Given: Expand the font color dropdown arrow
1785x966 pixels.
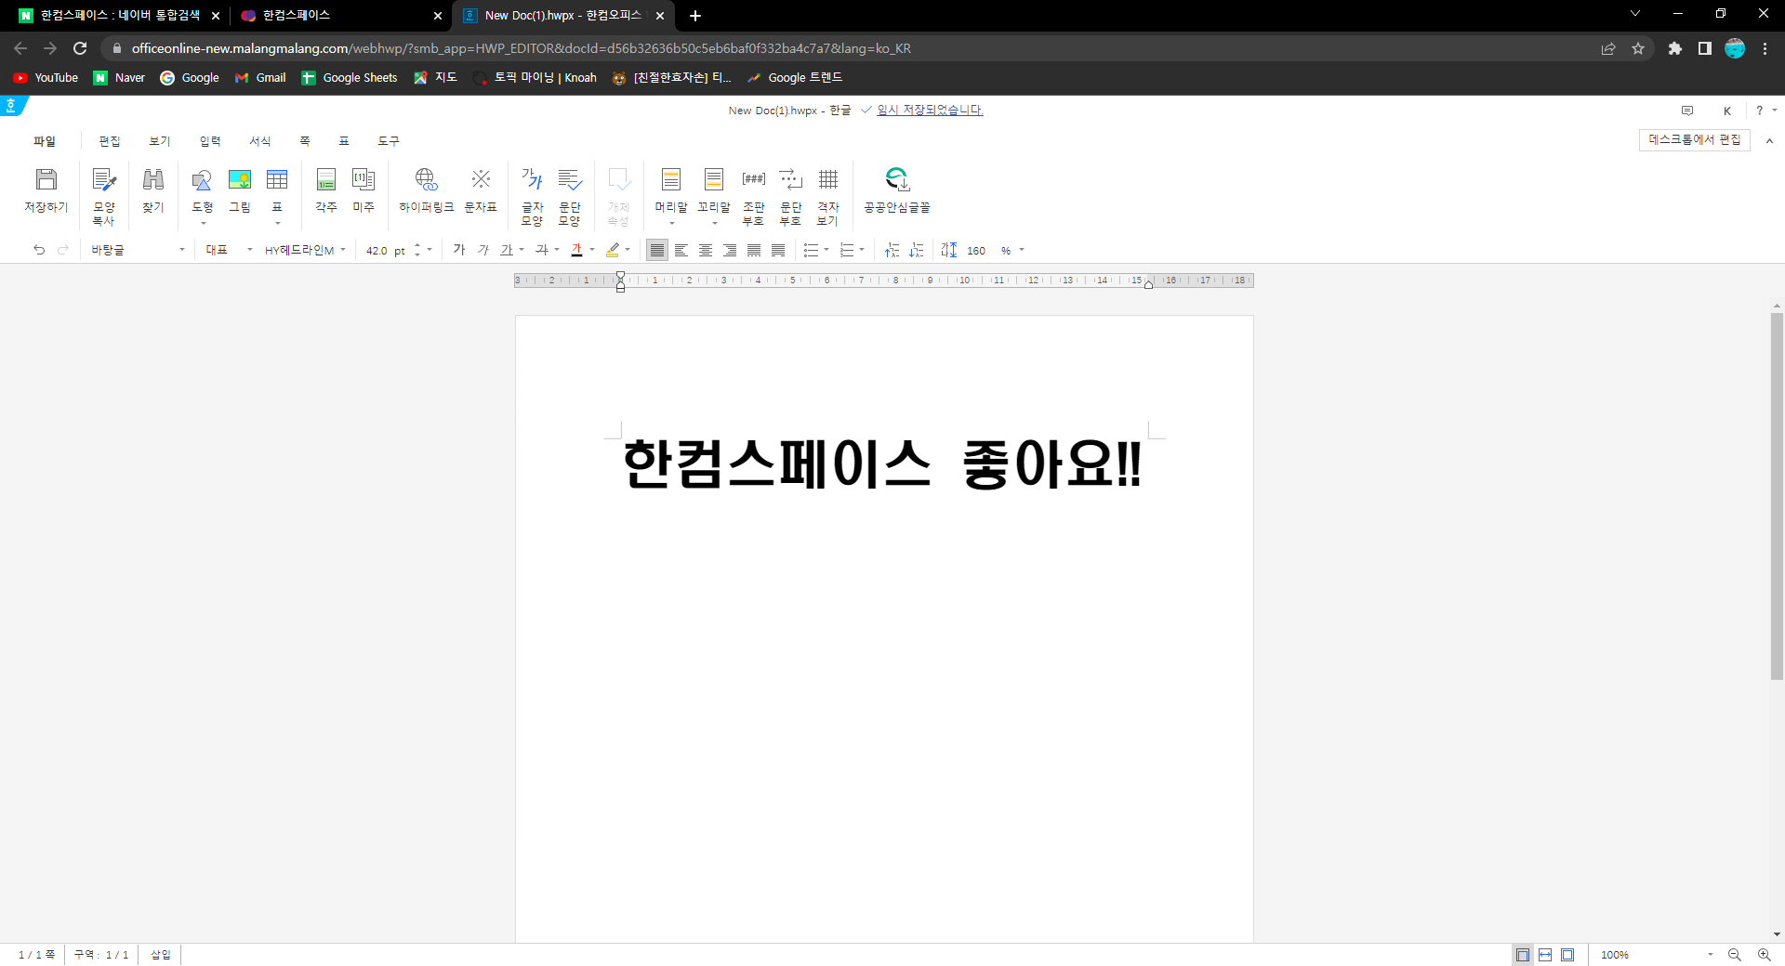Looking at the screenshot, I should click(592, 250).
